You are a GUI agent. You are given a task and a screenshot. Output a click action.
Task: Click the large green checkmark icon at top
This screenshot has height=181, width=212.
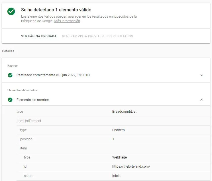11,11
